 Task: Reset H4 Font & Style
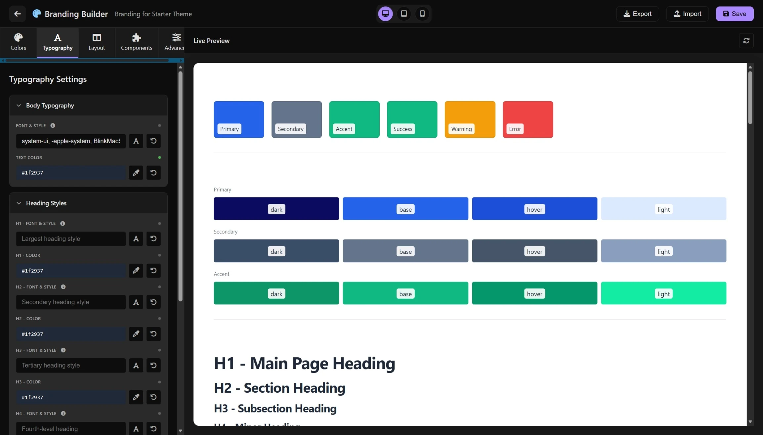[153, 428]
